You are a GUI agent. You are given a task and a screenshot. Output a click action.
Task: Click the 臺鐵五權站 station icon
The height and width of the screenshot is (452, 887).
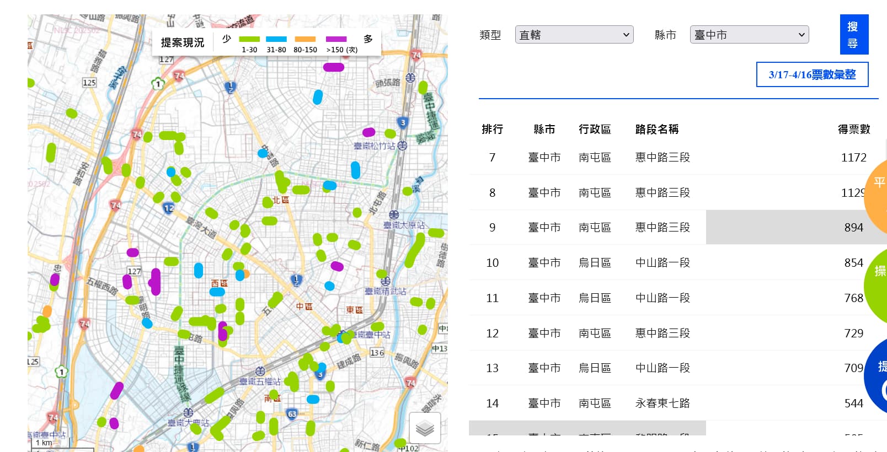tap(260, 371)
